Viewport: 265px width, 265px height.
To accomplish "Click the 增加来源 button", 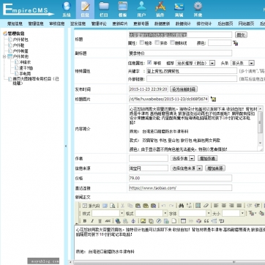I will coord(215,168).
